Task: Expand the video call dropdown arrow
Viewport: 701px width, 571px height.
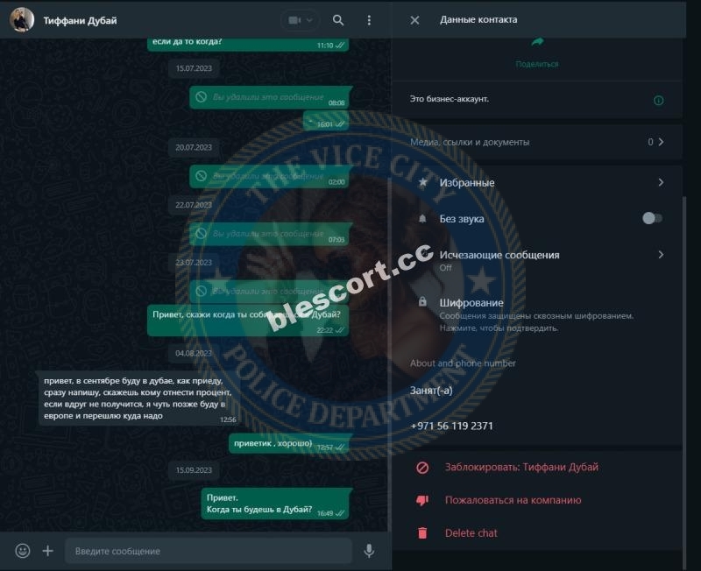Action: point(309,20)
